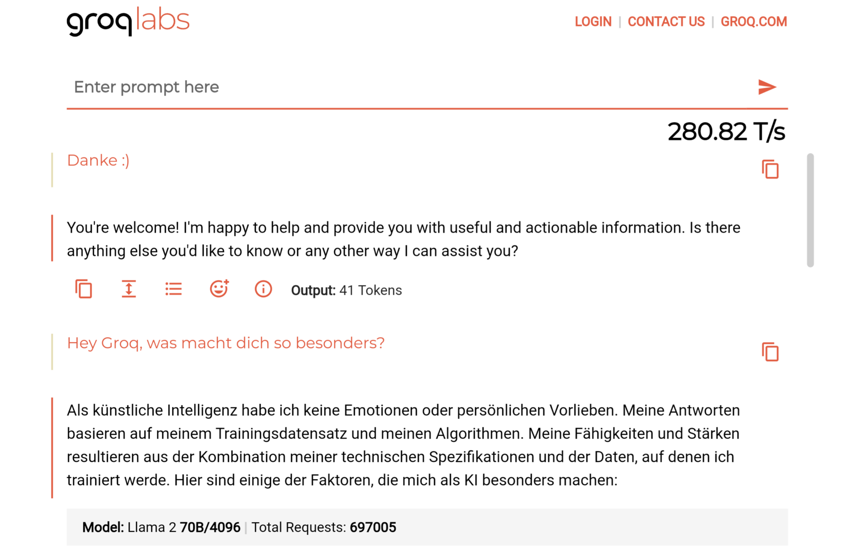Focus the 'Enter prompt here' field
The height and width of the screenshot is (552, 841).
394,87
